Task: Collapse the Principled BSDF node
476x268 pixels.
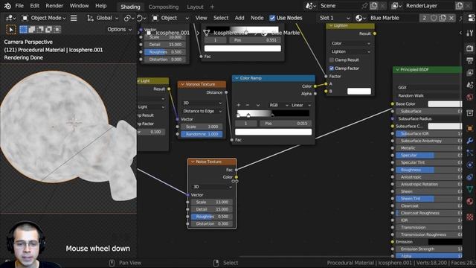Action: tap(397, 69)
